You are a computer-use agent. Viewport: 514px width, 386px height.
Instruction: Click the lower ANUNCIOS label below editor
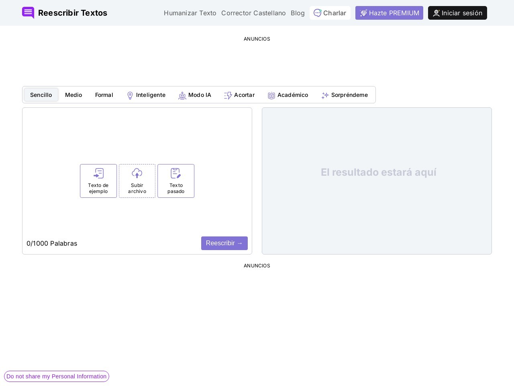257,266
